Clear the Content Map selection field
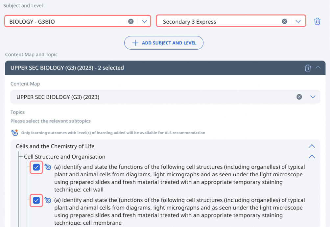 [x=299, y=97]
